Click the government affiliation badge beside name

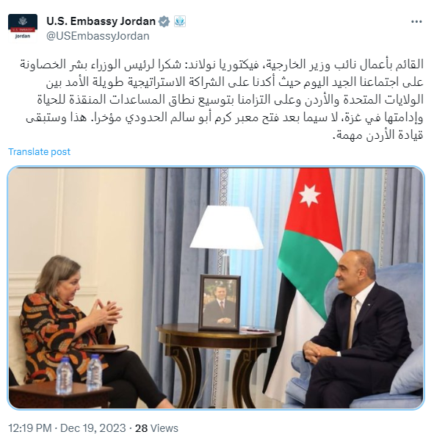click(180, 21)
